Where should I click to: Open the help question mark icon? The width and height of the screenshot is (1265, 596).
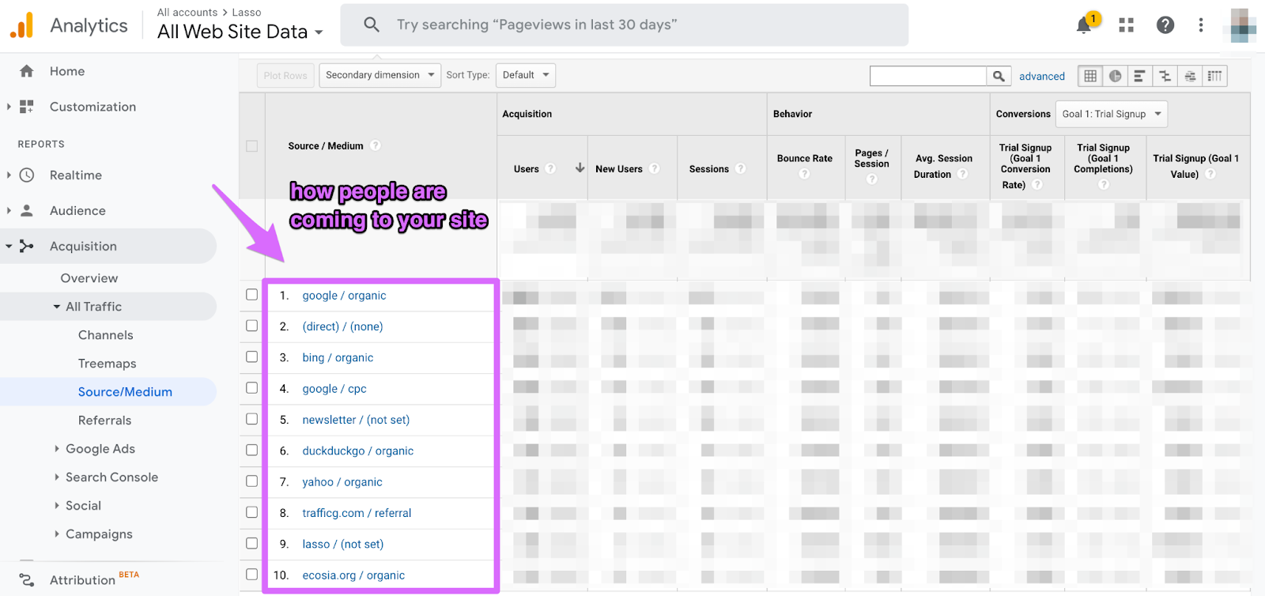tap(1165, 25)
